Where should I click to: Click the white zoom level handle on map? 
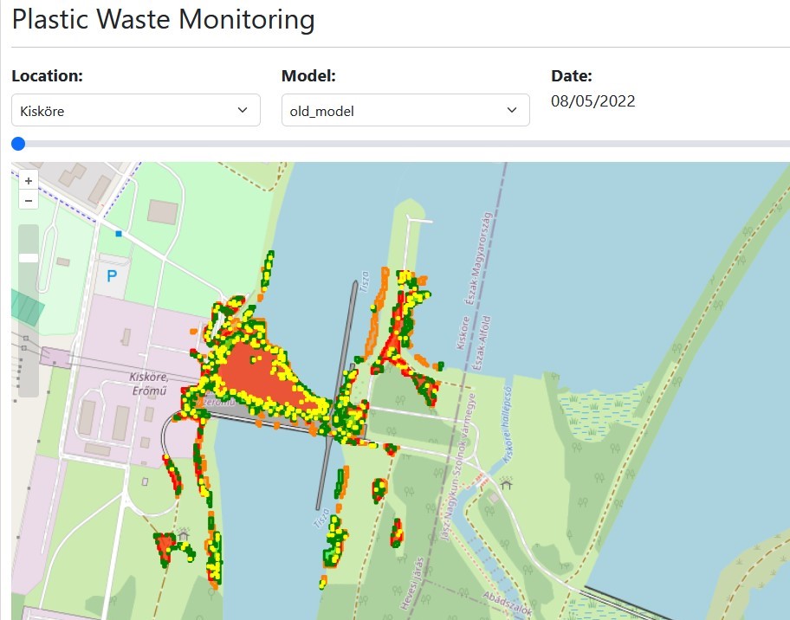(x=29, y=258)
